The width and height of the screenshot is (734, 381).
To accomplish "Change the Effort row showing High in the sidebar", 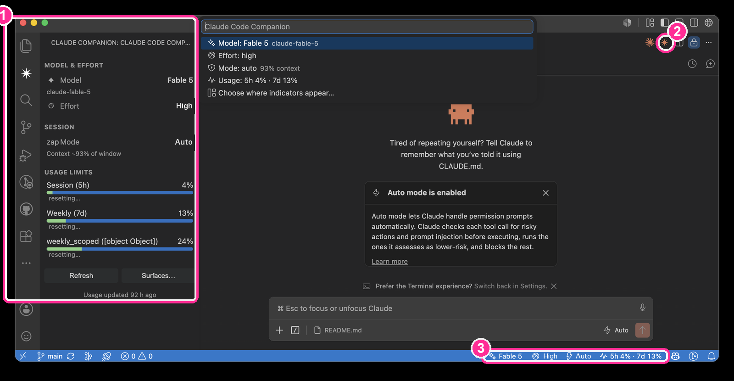I will point(119,106).
